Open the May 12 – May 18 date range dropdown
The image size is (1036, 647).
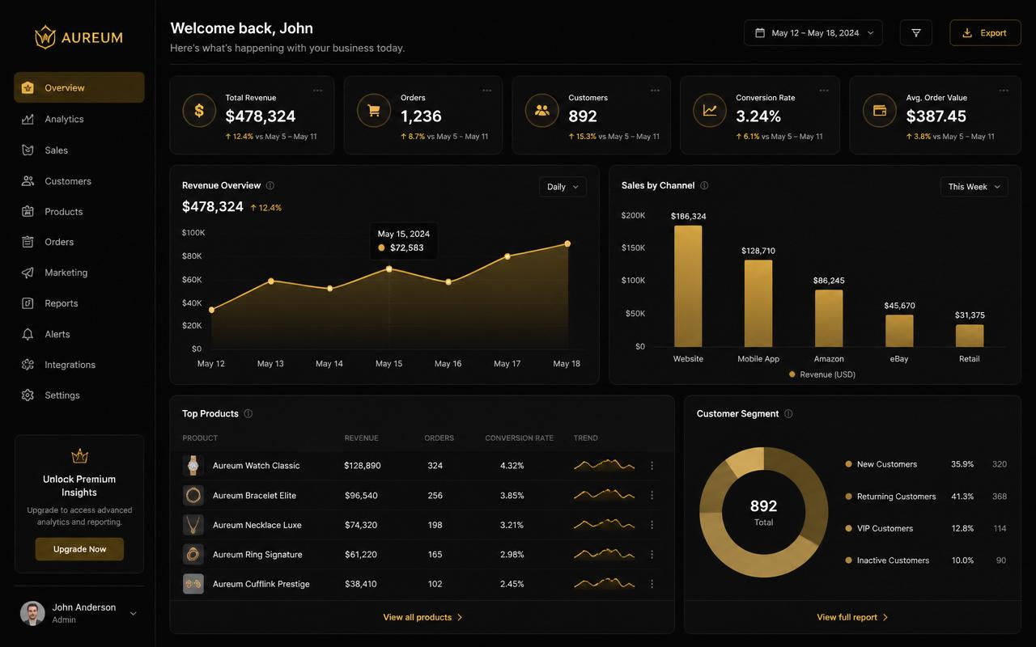pyautogui.click(x=813, y=33)
